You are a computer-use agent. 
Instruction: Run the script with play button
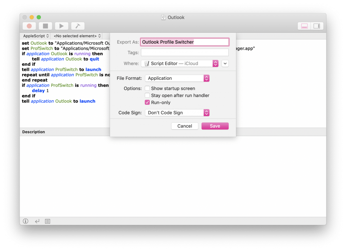pos(61,26)
